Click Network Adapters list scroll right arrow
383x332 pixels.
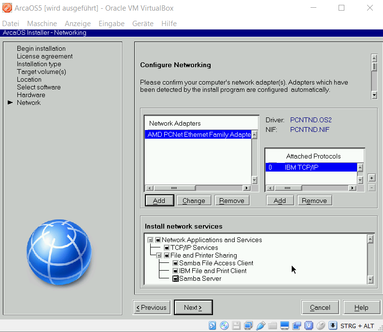click(247, 188)
